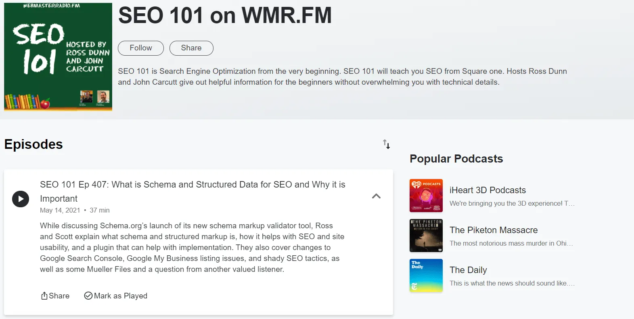Mark episode 407 as played

(x=116, y=296)
